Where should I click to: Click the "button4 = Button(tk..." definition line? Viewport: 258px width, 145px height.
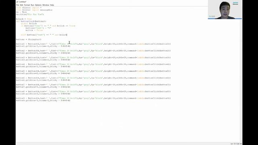[93, 64]
